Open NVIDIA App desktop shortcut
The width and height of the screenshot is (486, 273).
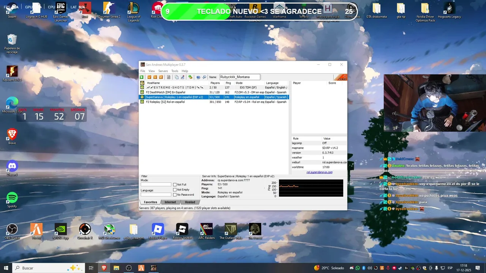pos(61,231)
